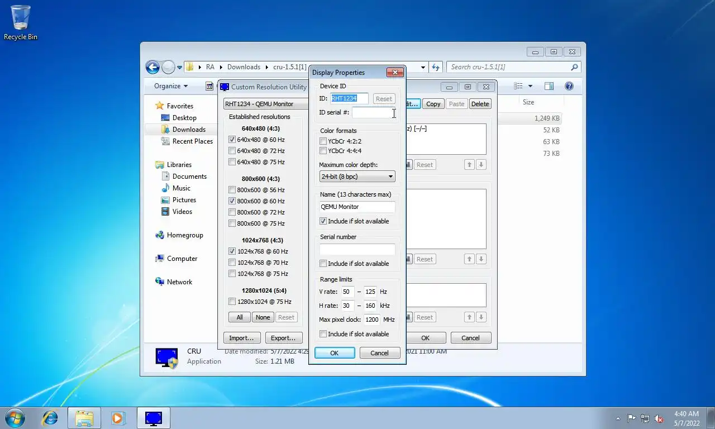Click the Serial number text field
The height and width of the screenshot is (429, 715).
pyautogui.click(x=357, y=249)
